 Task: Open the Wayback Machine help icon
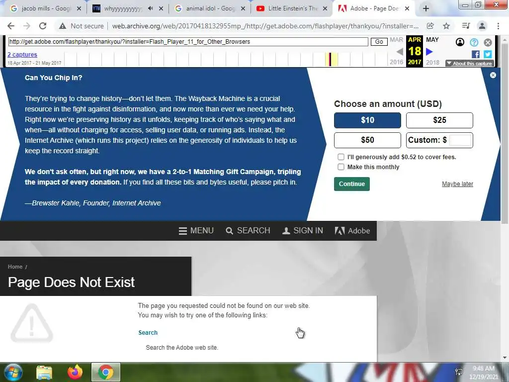474,42
